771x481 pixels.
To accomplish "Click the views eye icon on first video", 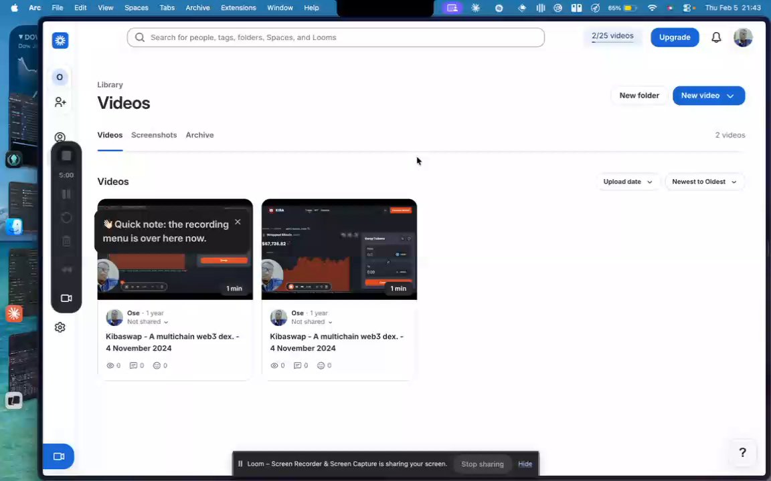I will (x=110, y=365).
